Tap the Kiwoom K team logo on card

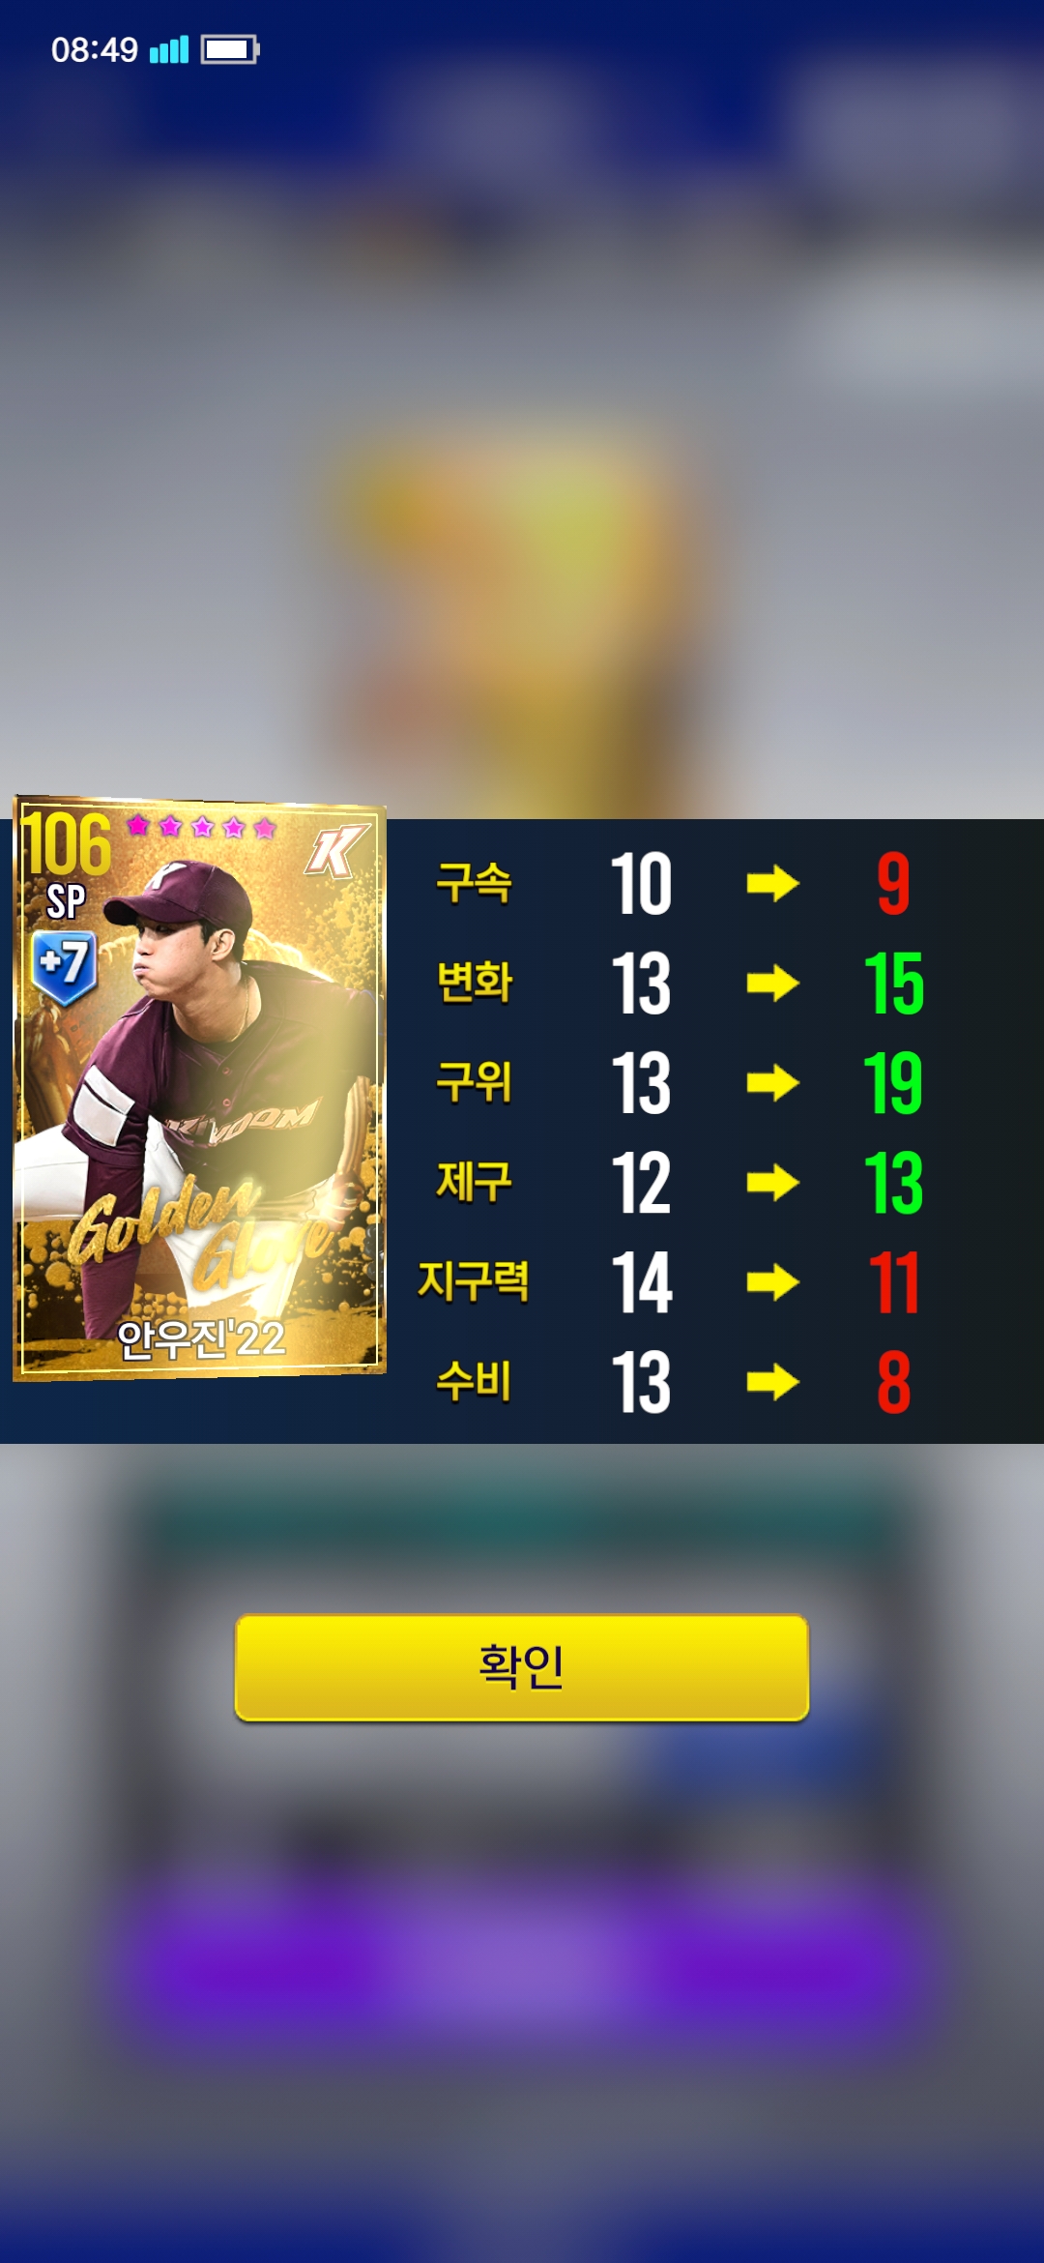click(x=336, y=851)
